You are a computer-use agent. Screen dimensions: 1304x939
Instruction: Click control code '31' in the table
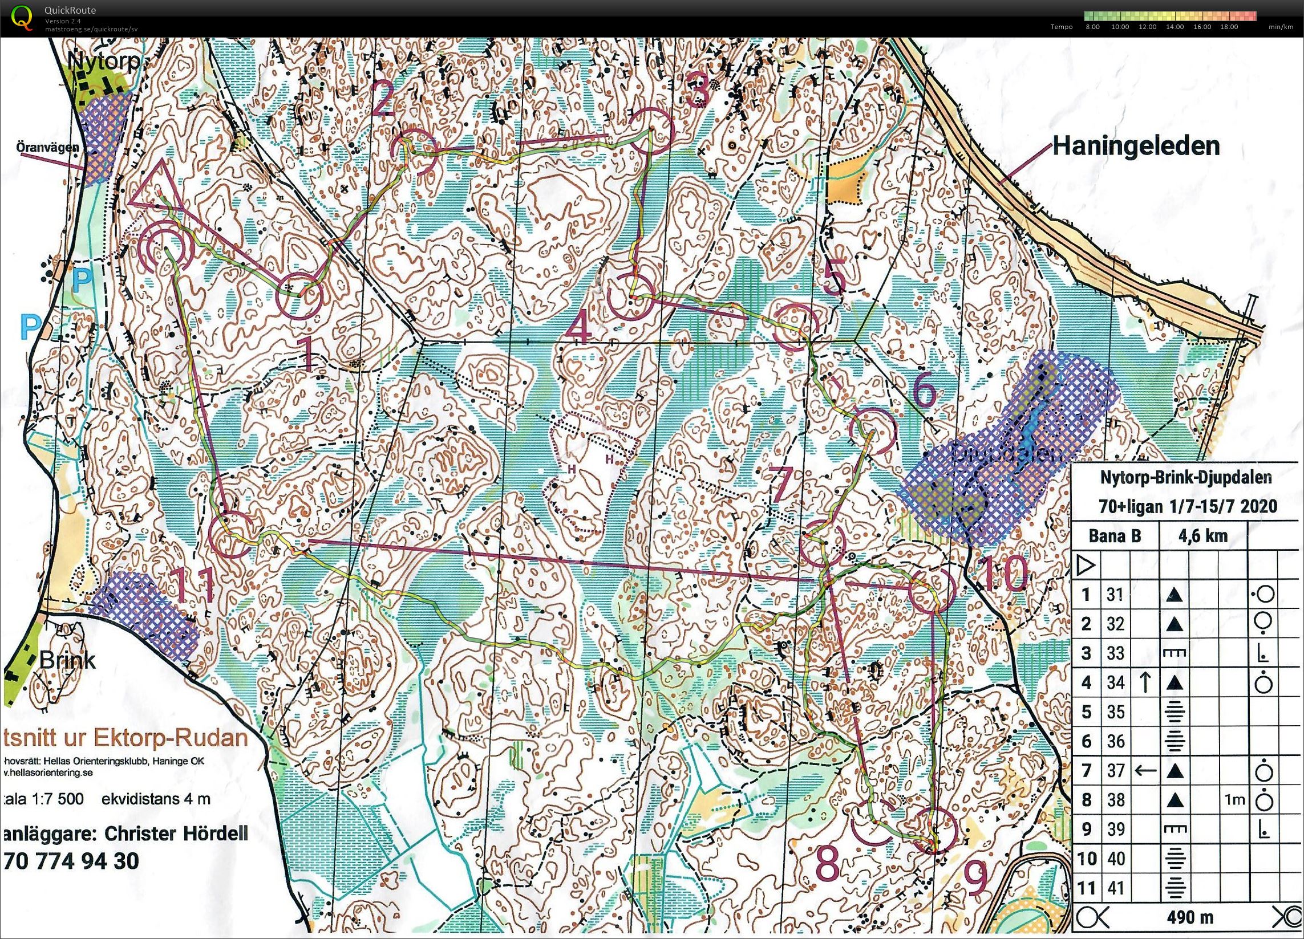point(1115,594)
